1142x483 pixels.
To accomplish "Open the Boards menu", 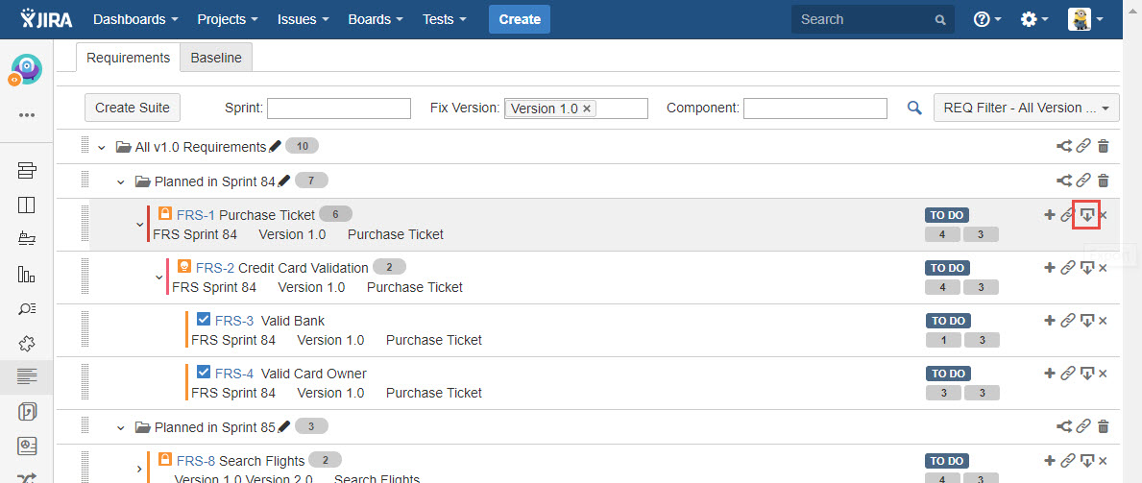I will 376,19.
